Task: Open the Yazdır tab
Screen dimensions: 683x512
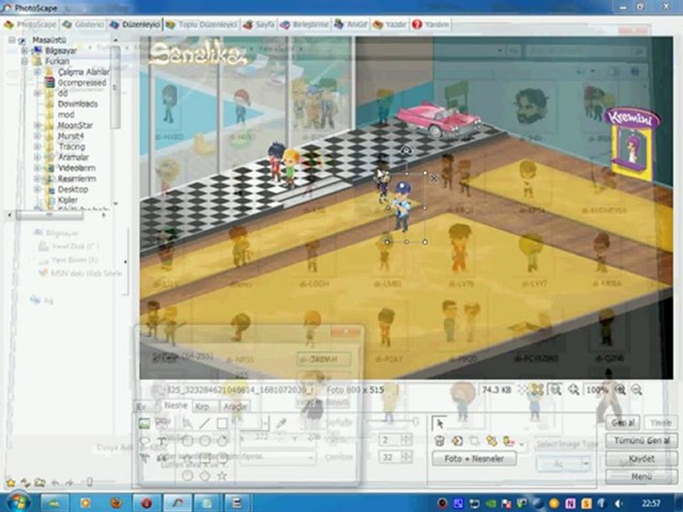Action: click(390, 24)
